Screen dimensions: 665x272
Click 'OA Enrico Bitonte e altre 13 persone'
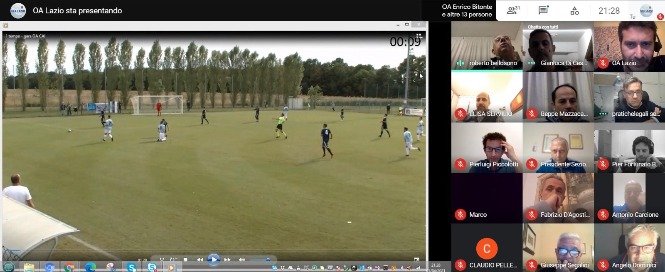467,10
